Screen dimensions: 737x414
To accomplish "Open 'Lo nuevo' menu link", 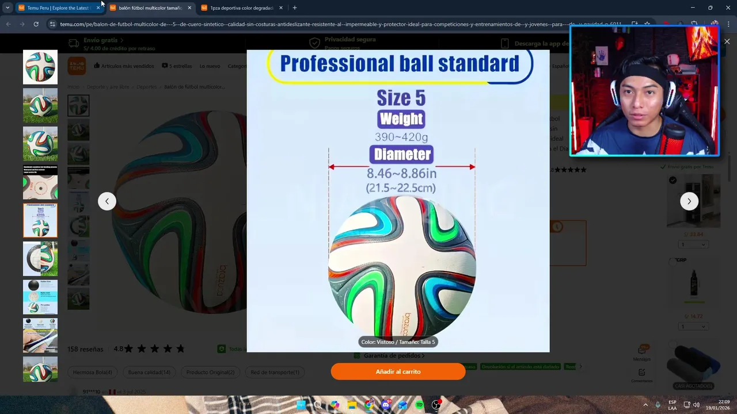I will click(x=210, y=66).
